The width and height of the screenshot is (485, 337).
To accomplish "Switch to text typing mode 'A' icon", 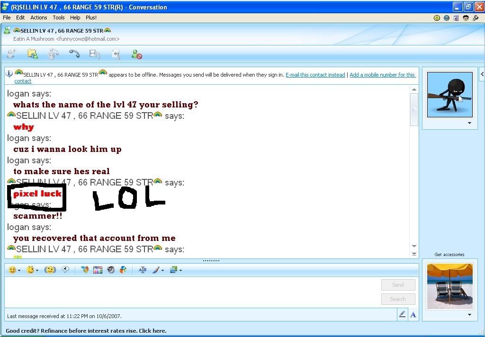I will (x=413, y=314).
